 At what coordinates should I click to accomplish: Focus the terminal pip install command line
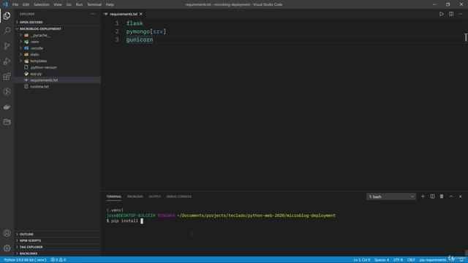(125, 221)
